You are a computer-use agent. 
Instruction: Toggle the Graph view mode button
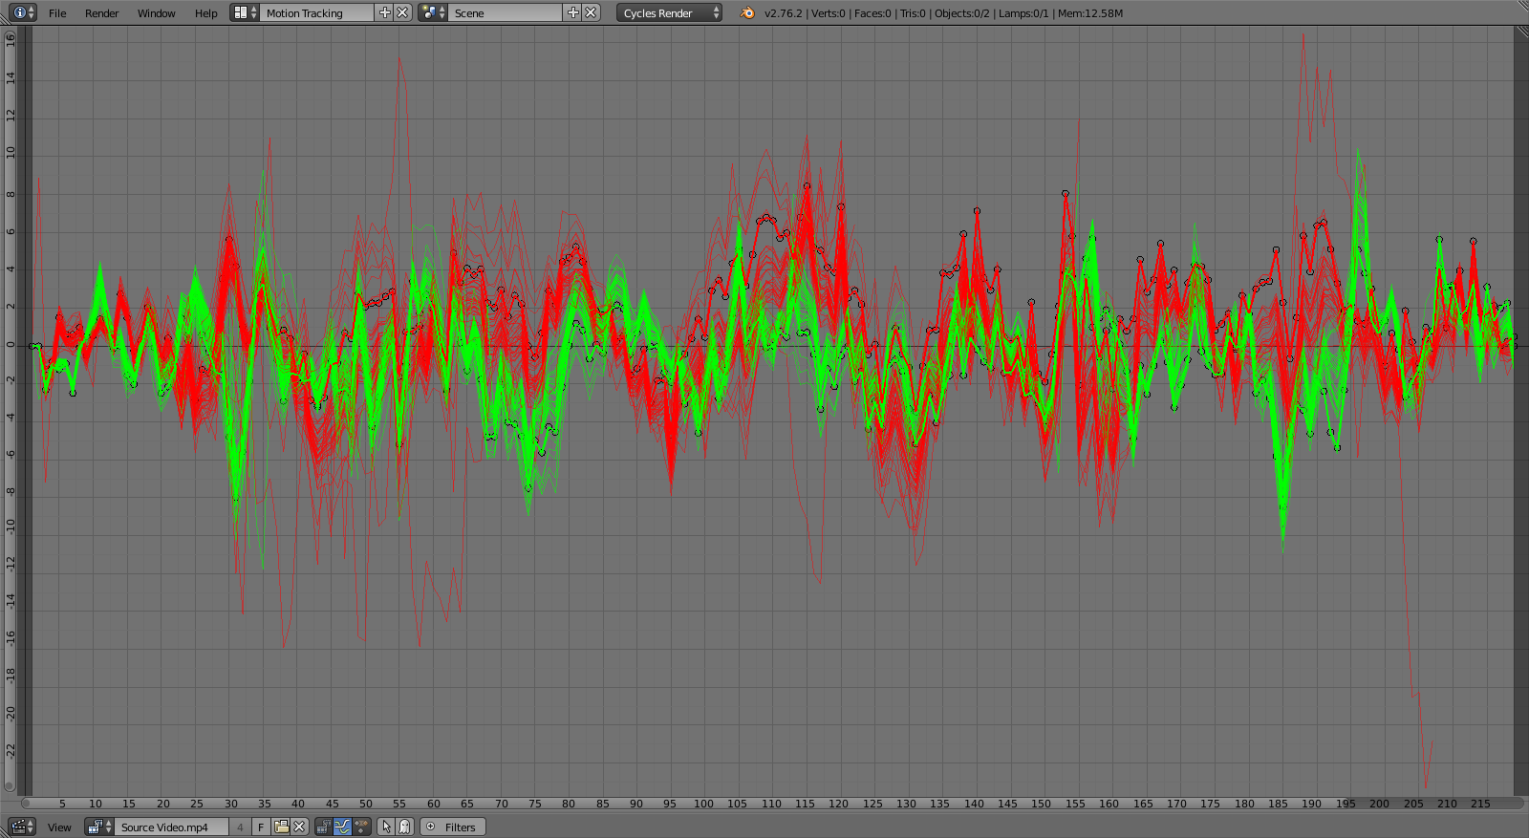pyautogui.click(x=342, y=827)
